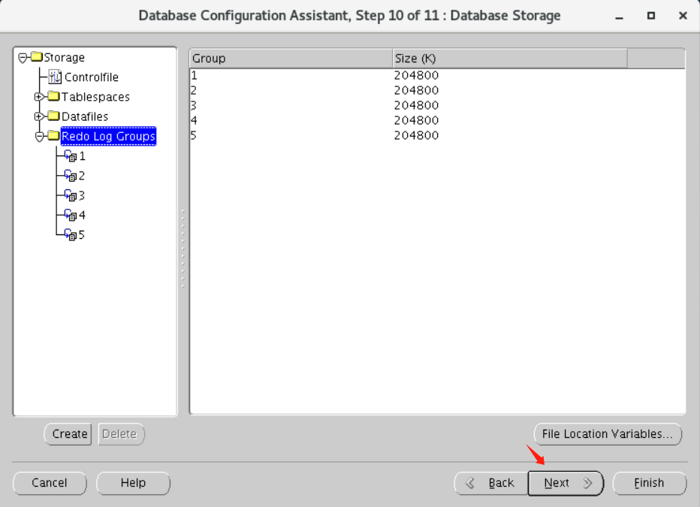Screen dimensions: 700x507
Task: Select Storage in the tree
Action: [65, 58]
